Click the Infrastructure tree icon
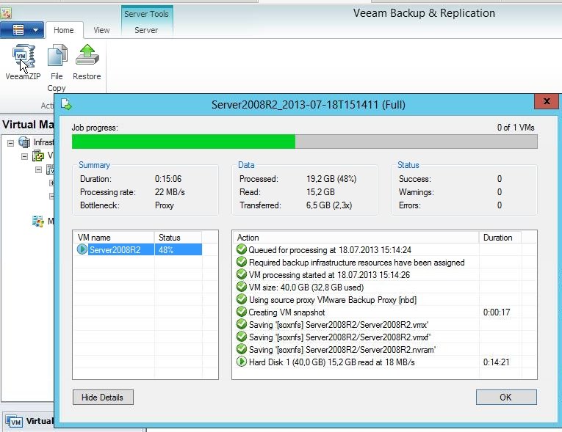 click(x=24, y=142)
